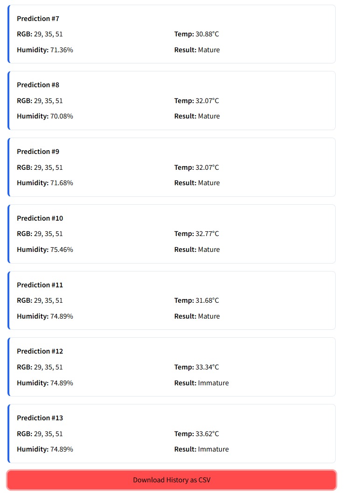Click the 31.68°C temperature reading
This screenshot has width=346, height=501.
(x=207, y=300)
